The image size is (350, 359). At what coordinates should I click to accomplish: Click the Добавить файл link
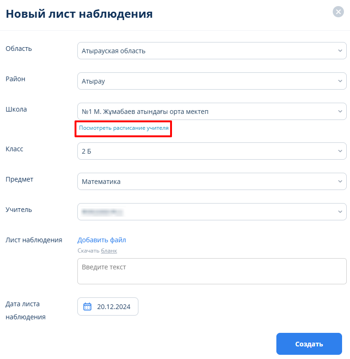[x=102, y=240]
